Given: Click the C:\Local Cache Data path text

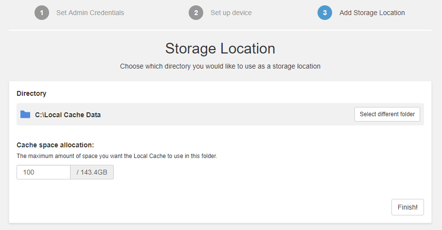Looking at the screenshot, I should (x=68, y=115).
